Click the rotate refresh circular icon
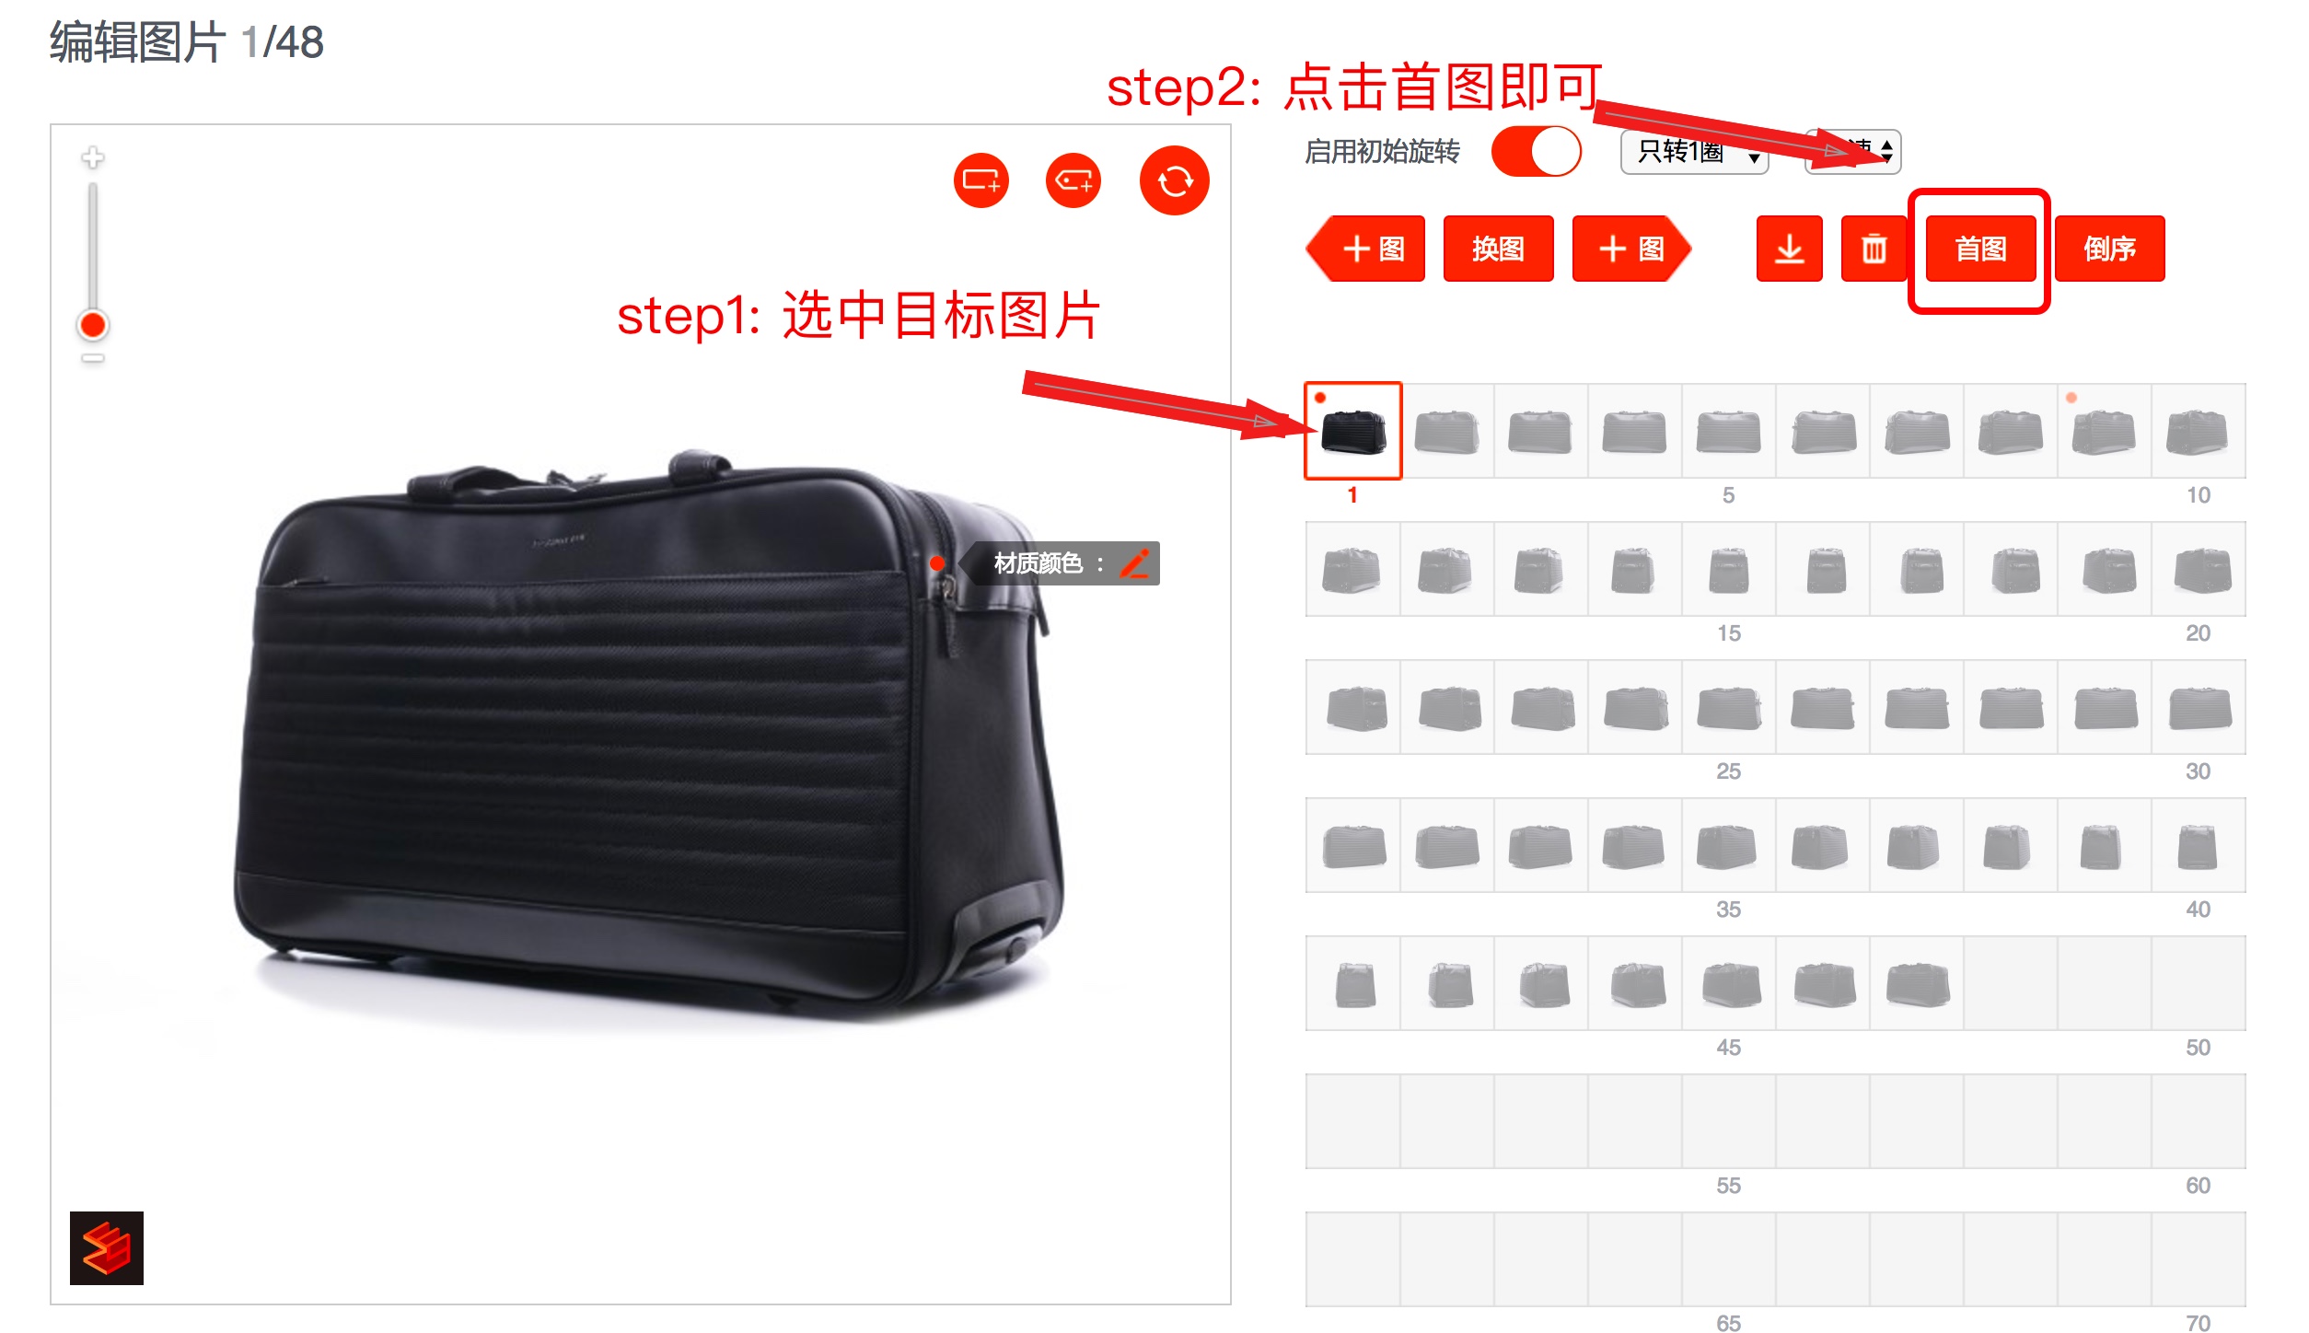This screenshot has width=2309, height=1333. tap(1174, 180)
